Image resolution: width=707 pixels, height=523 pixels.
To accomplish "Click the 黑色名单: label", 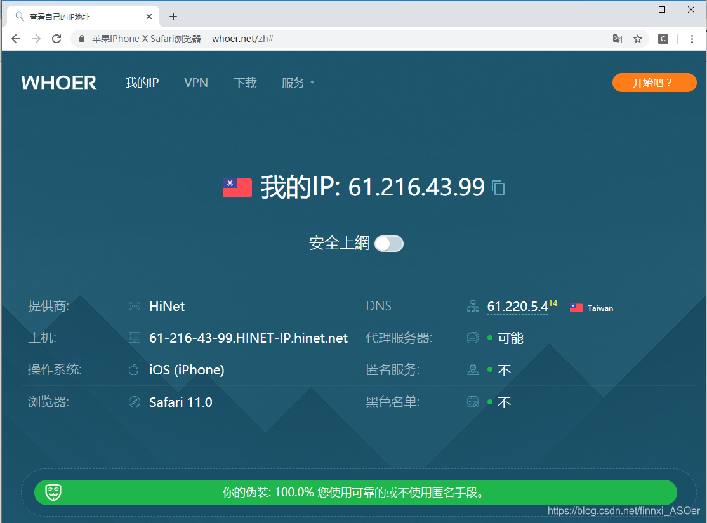I will point(393,402).
